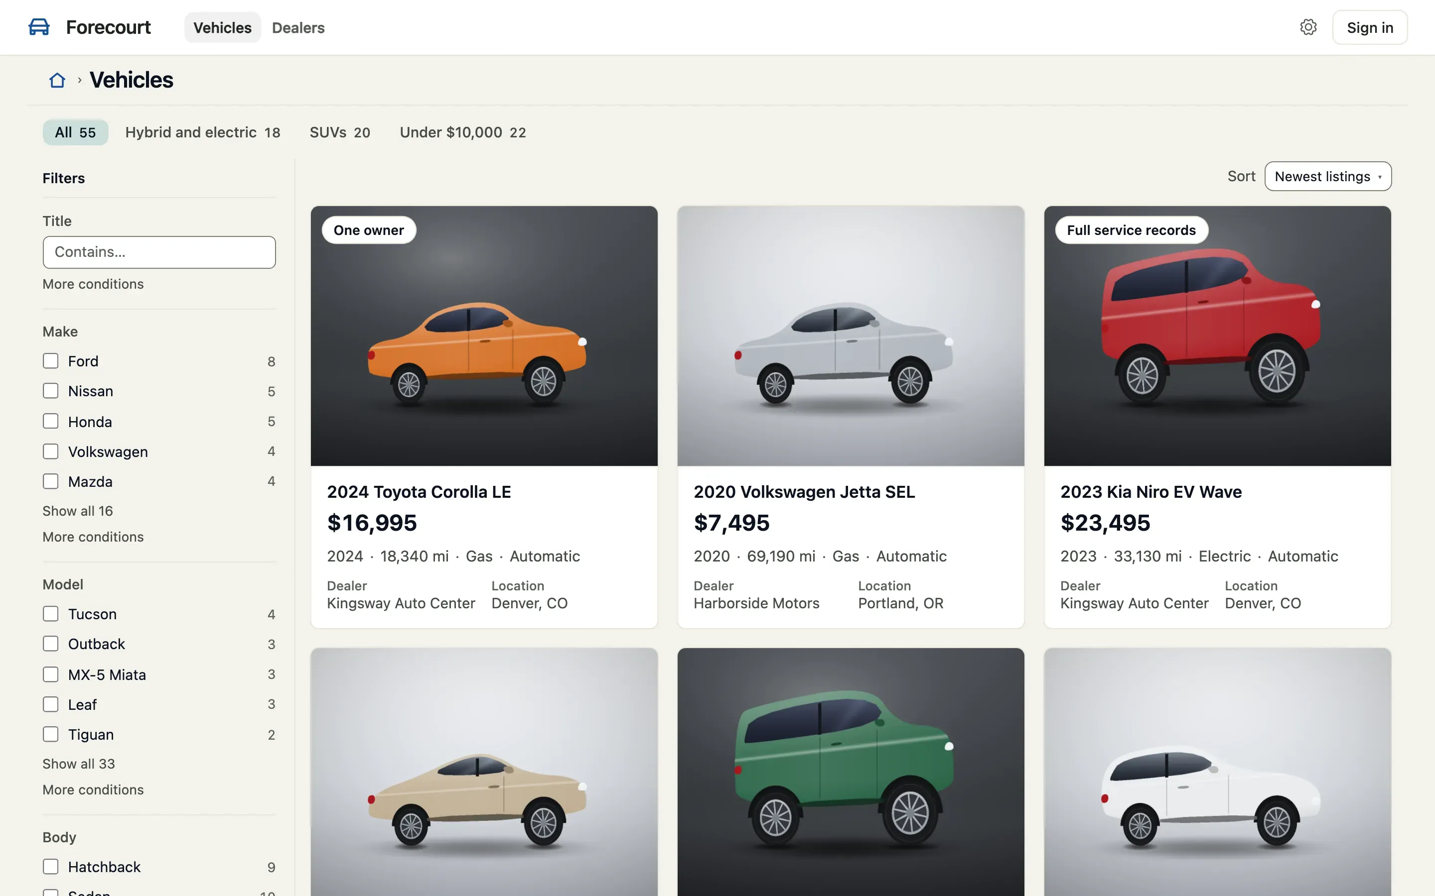This screenshot has width=1435, height=896.
Task: Select the All 55 tab
Action: 75,132
